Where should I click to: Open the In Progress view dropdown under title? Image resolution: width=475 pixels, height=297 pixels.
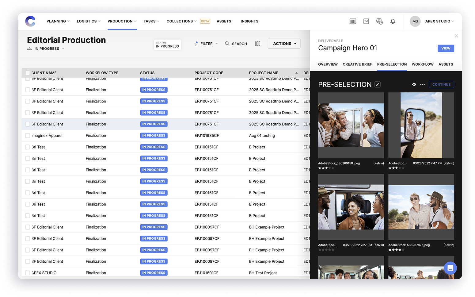[x=49, y=48]
